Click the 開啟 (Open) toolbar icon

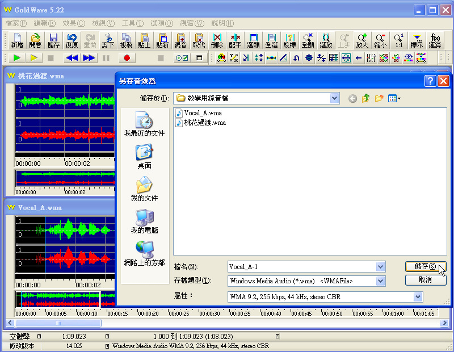(35, 40)
